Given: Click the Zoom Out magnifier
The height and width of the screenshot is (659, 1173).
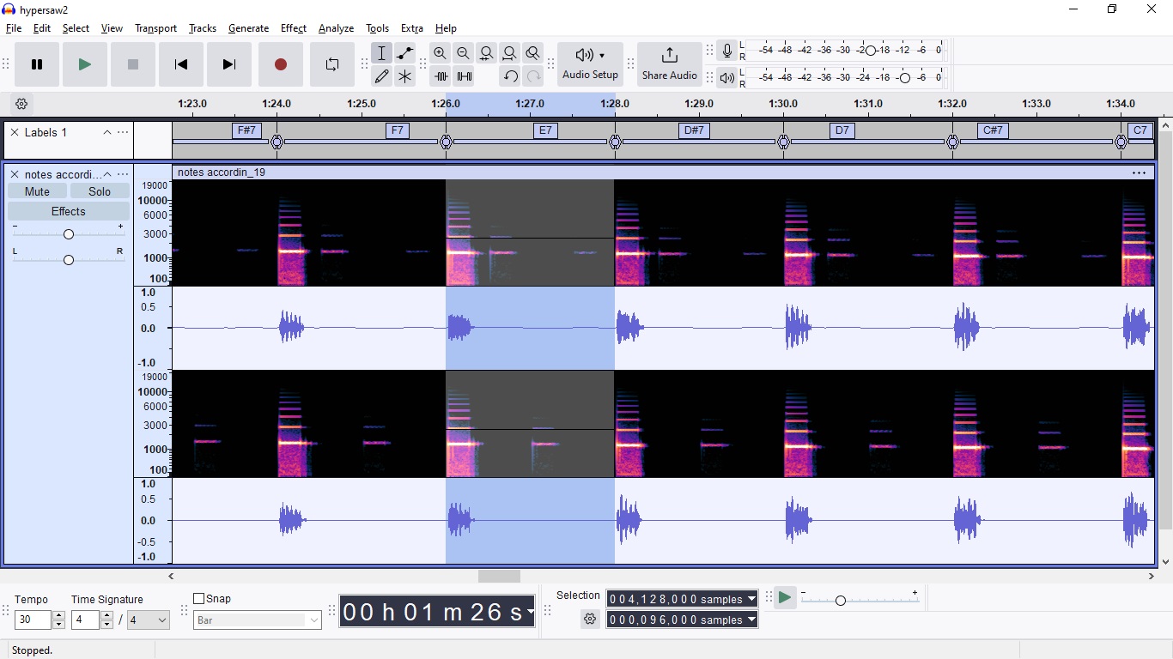Looking at the screenshot, I should coord(464,53).
